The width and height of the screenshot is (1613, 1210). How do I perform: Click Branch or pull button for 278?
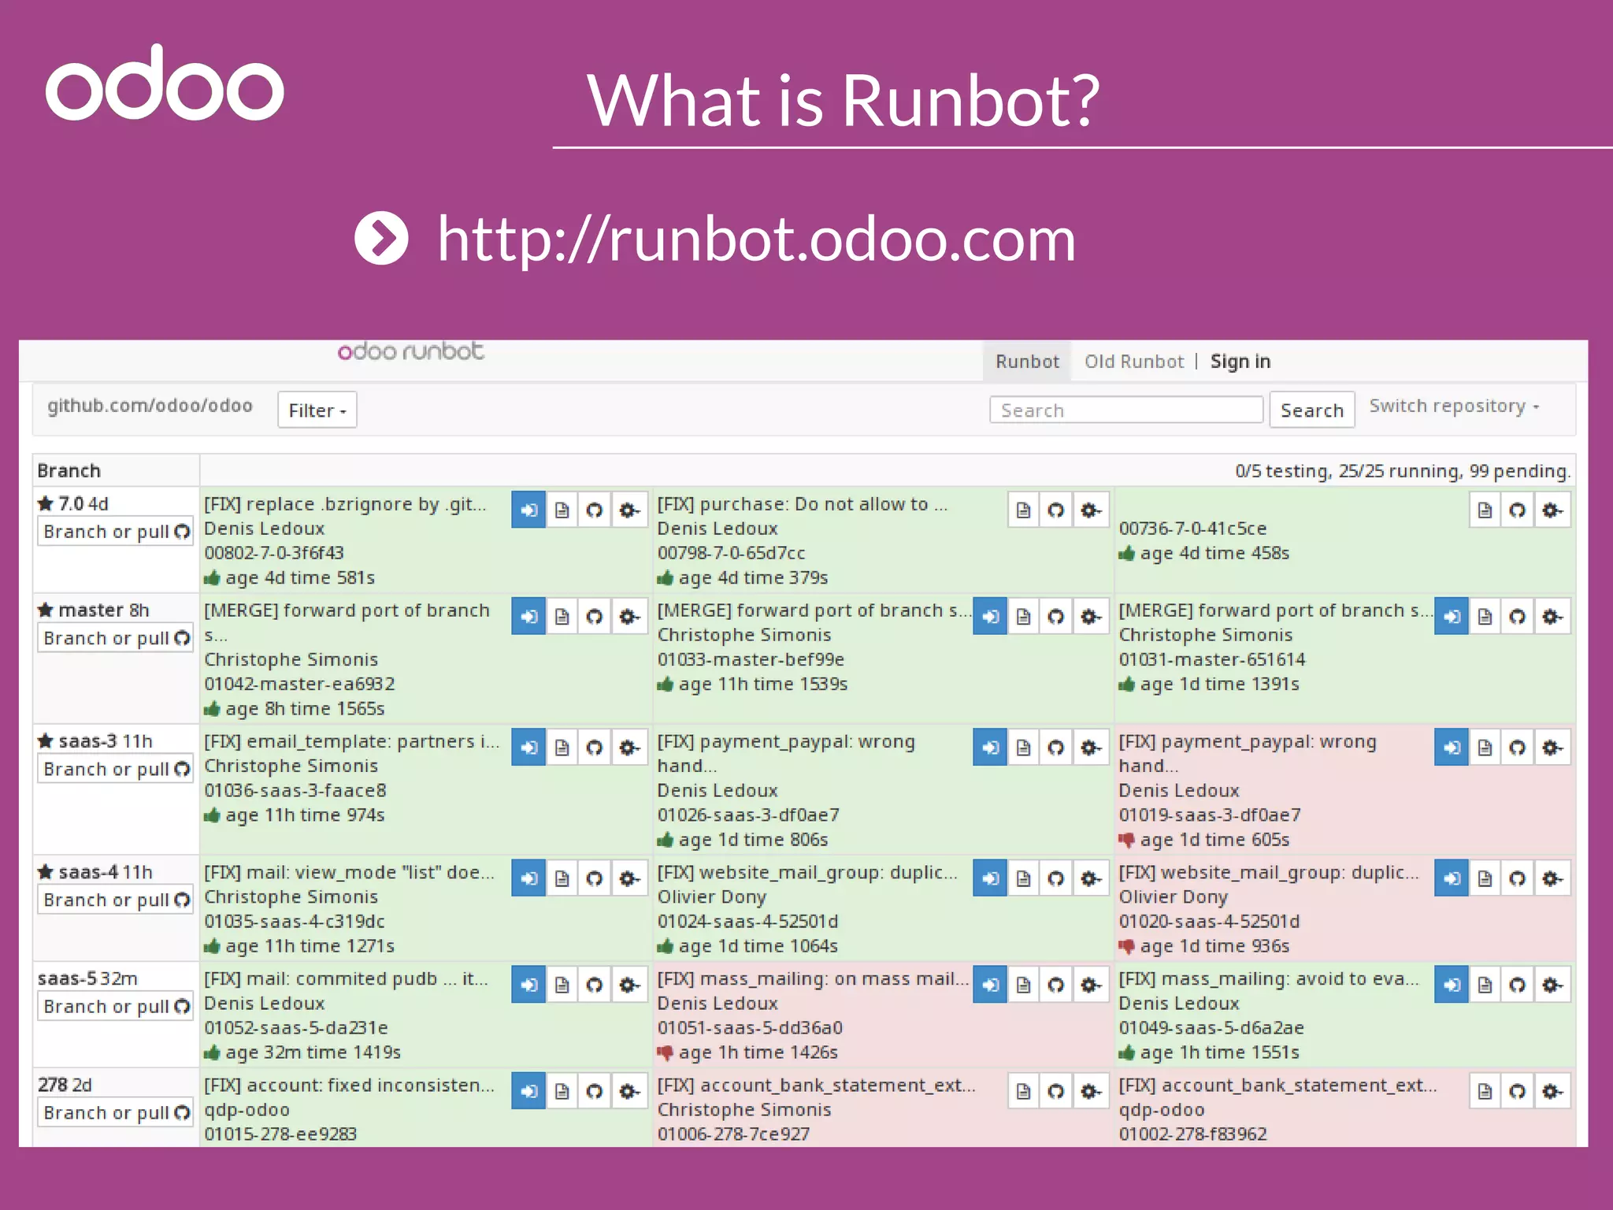click(116, 1112)
